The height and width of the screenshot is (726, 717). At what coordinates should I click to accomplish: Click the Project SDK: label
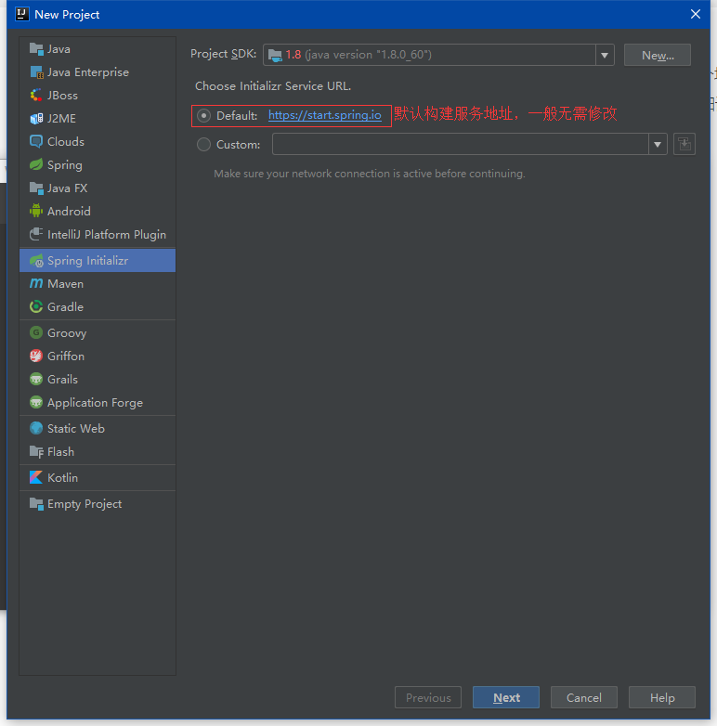pos(223,54)
